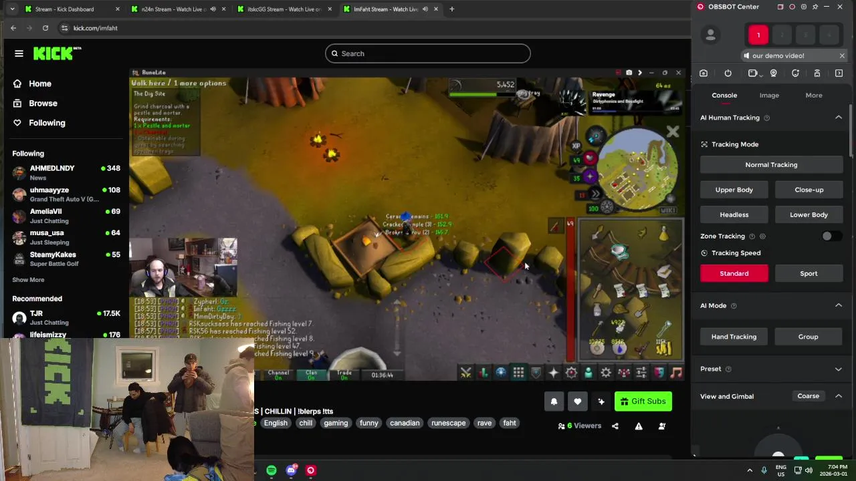Click the Coarse gimbal speed button
Screen dimensions: 856x481
point(808,396)
